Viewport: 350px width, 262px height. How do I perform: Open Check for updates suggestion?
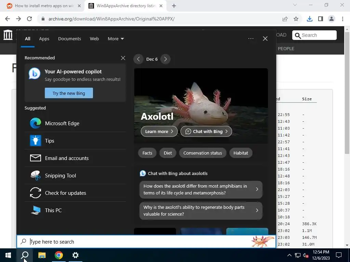pos(75,193)
